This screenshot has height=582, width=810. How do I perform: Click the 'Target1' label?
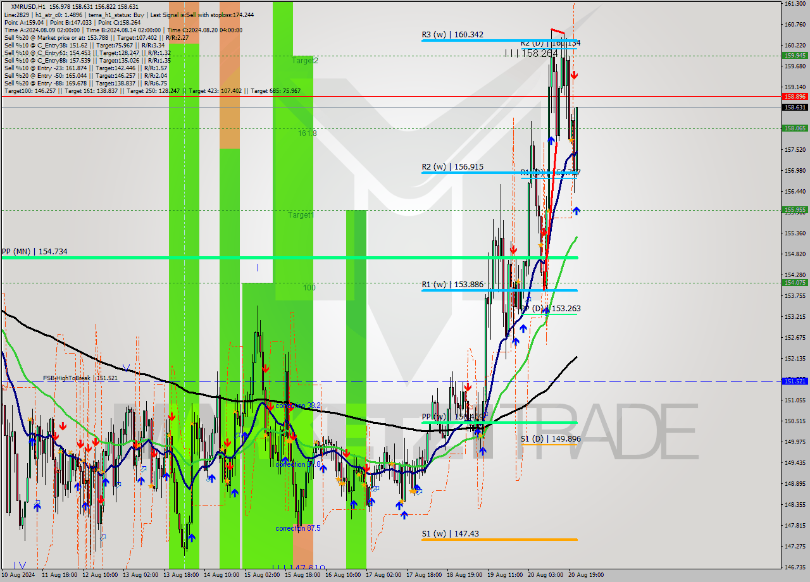point(301,215)
